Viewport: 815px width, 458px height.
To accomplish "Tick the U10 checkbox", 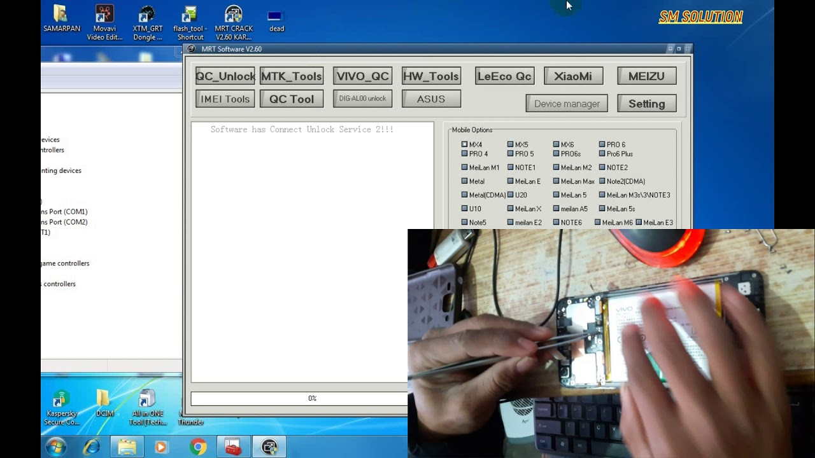I will pos(464,209).
